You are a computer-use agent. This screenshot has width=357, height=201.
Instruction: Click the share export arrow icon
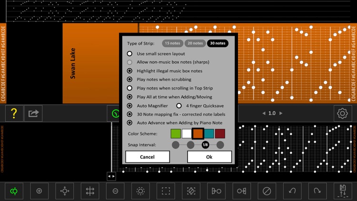point(33,113)
